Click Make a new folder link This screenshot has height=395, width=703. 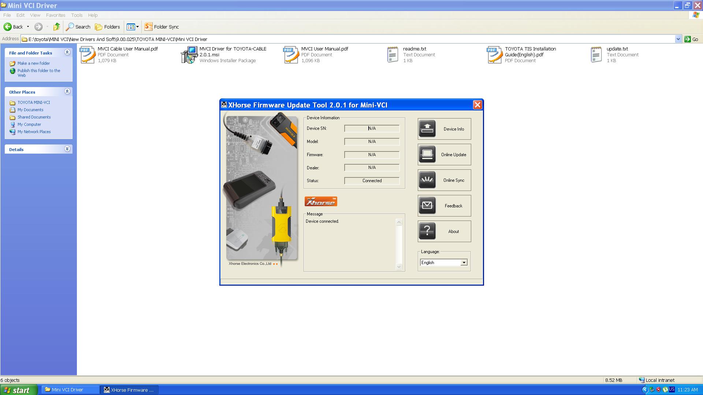click(x=33, y=63)
